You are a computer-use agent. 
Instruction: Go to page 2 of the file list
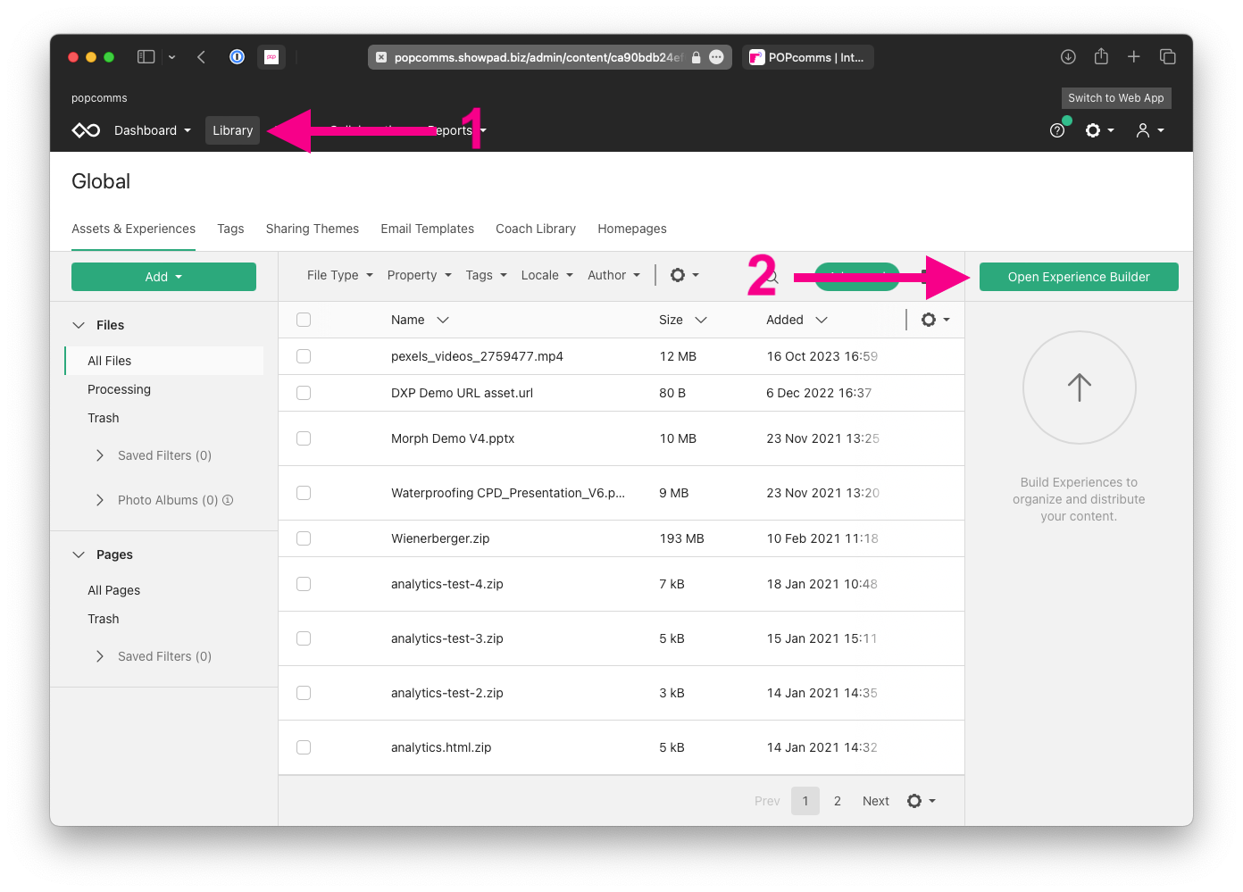pos(837,800)
